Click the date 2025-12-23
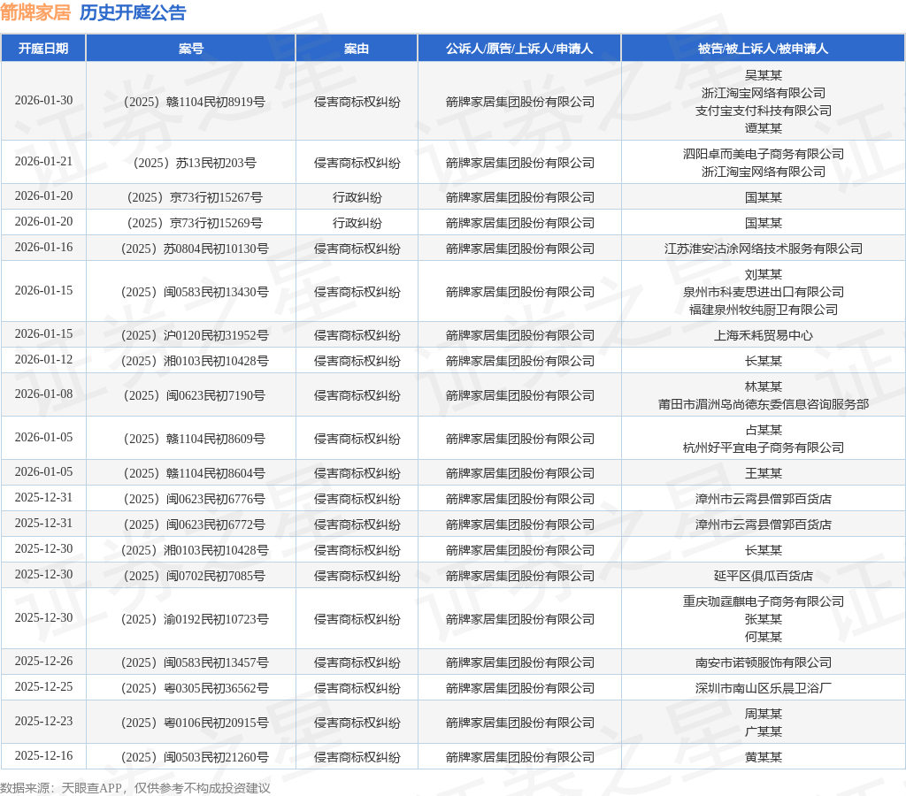 pyautogui.click(x=43, y=721)
